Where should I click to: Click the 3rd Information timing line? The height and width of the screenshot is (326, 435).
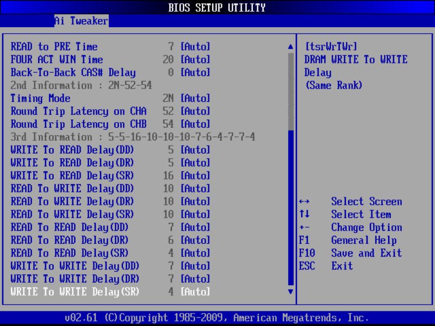click(133, 137)
